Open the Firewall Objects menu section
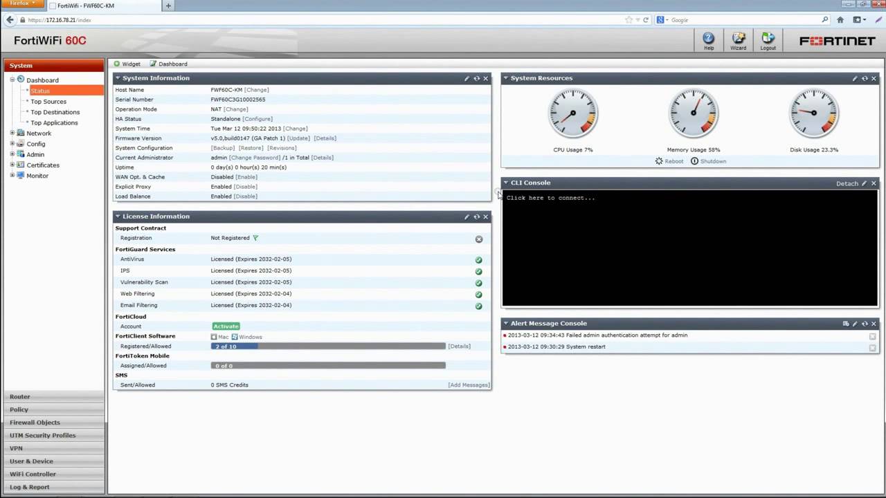Screen dimensions: 886x498 pos(54,423)
